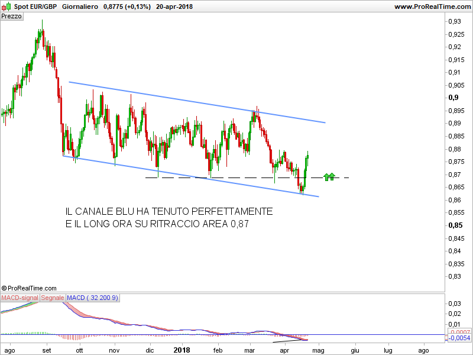Select the Prezzo panel label
Image resolution: width=473 pixels, height=355 pixels.
12,17
